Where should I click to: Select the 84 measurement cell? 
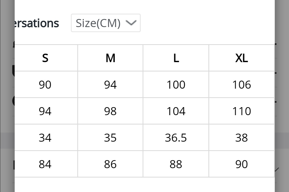(x=45, y=164)
